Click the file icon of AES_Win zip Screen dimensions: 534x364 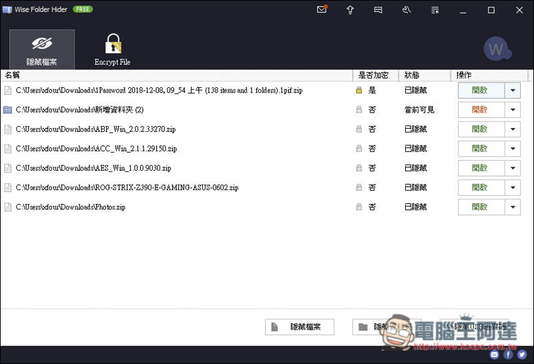7,168
